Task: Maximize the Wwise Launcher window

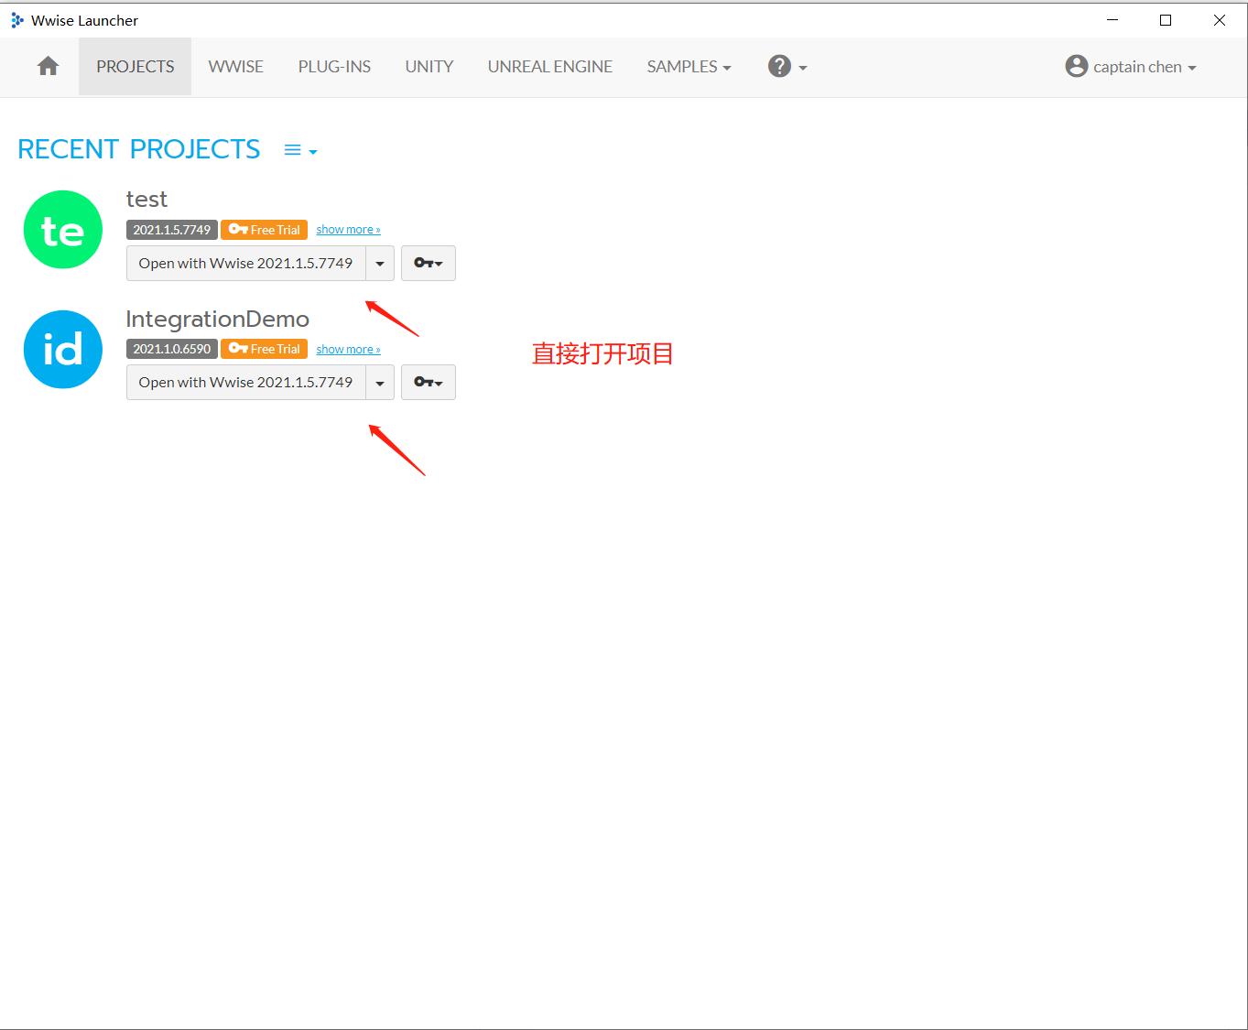Action: click(1166, 20)
